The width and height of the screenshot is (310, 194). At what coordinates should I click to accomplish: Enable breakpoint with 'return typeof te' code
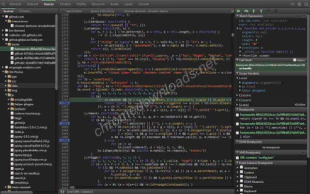tap(237, 115)
